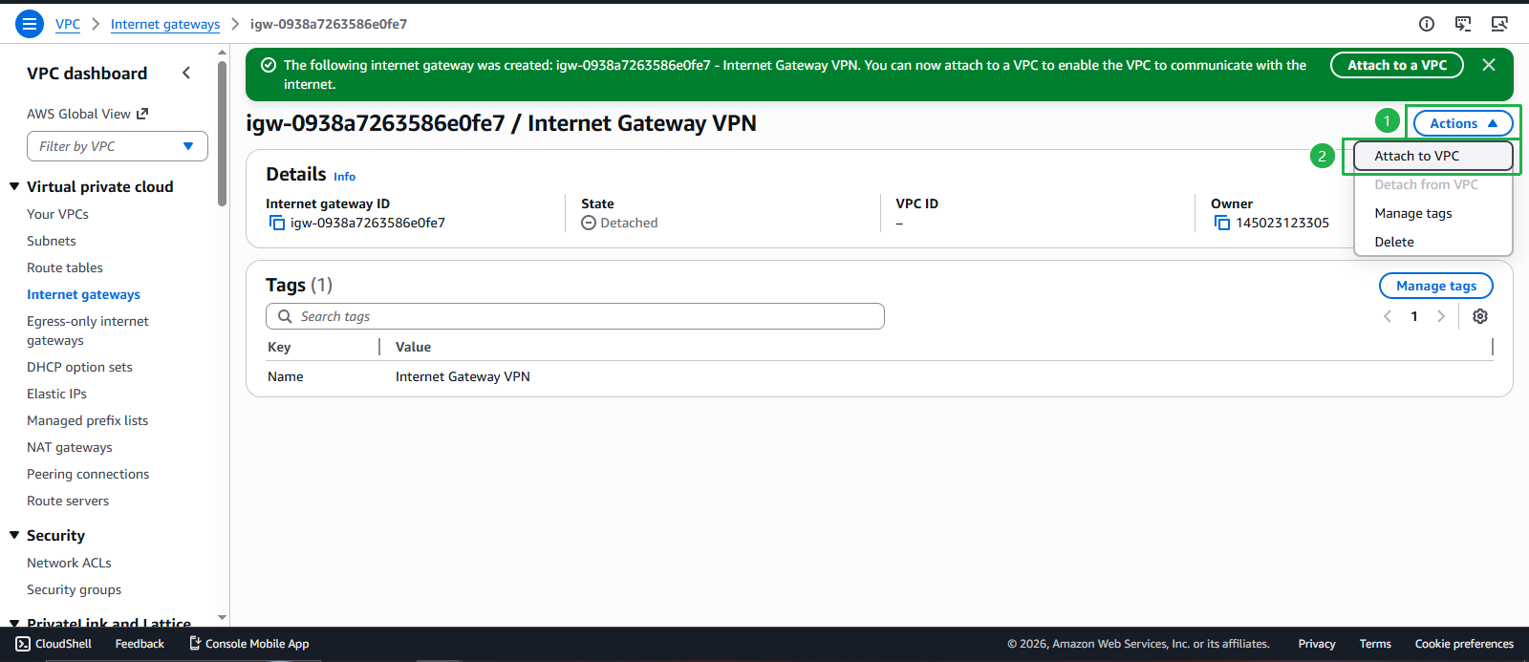This screenshot has height=662, width=1529.
Task: Go to next tags page
Action: pos(1441,316)
